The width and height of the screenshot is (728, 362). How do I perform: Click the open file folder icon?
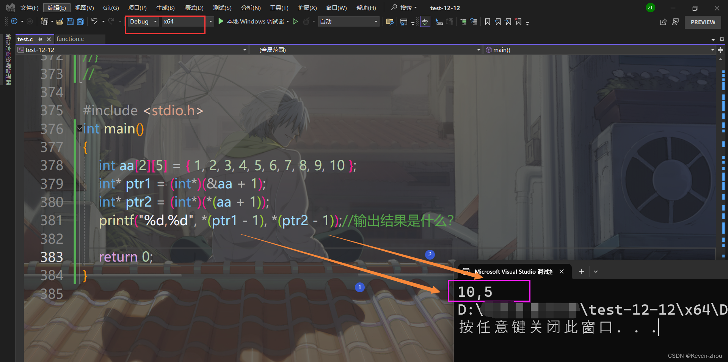(x=60, y=22)
